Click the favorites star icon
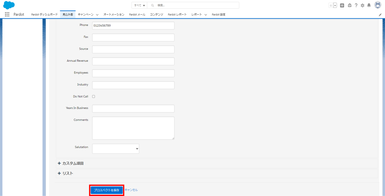The width and height of the screenshot is (385, 196). 331,5
